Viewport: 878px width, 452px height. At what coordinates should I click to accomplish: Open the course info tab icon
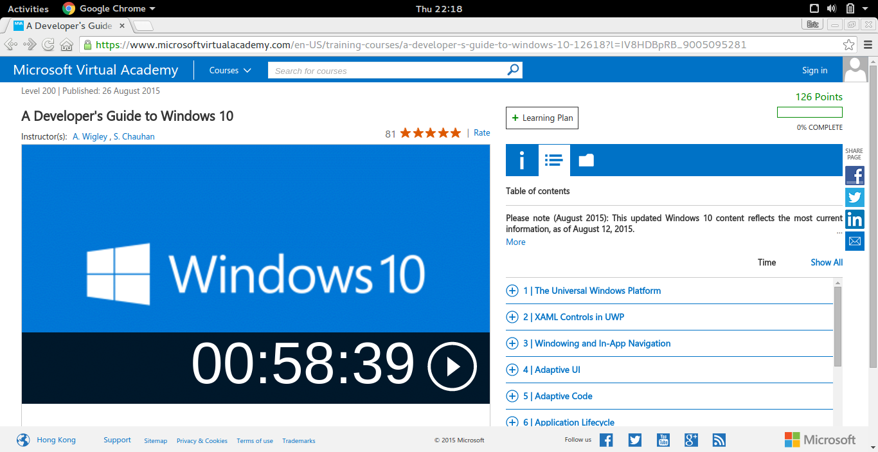[522, 160]
